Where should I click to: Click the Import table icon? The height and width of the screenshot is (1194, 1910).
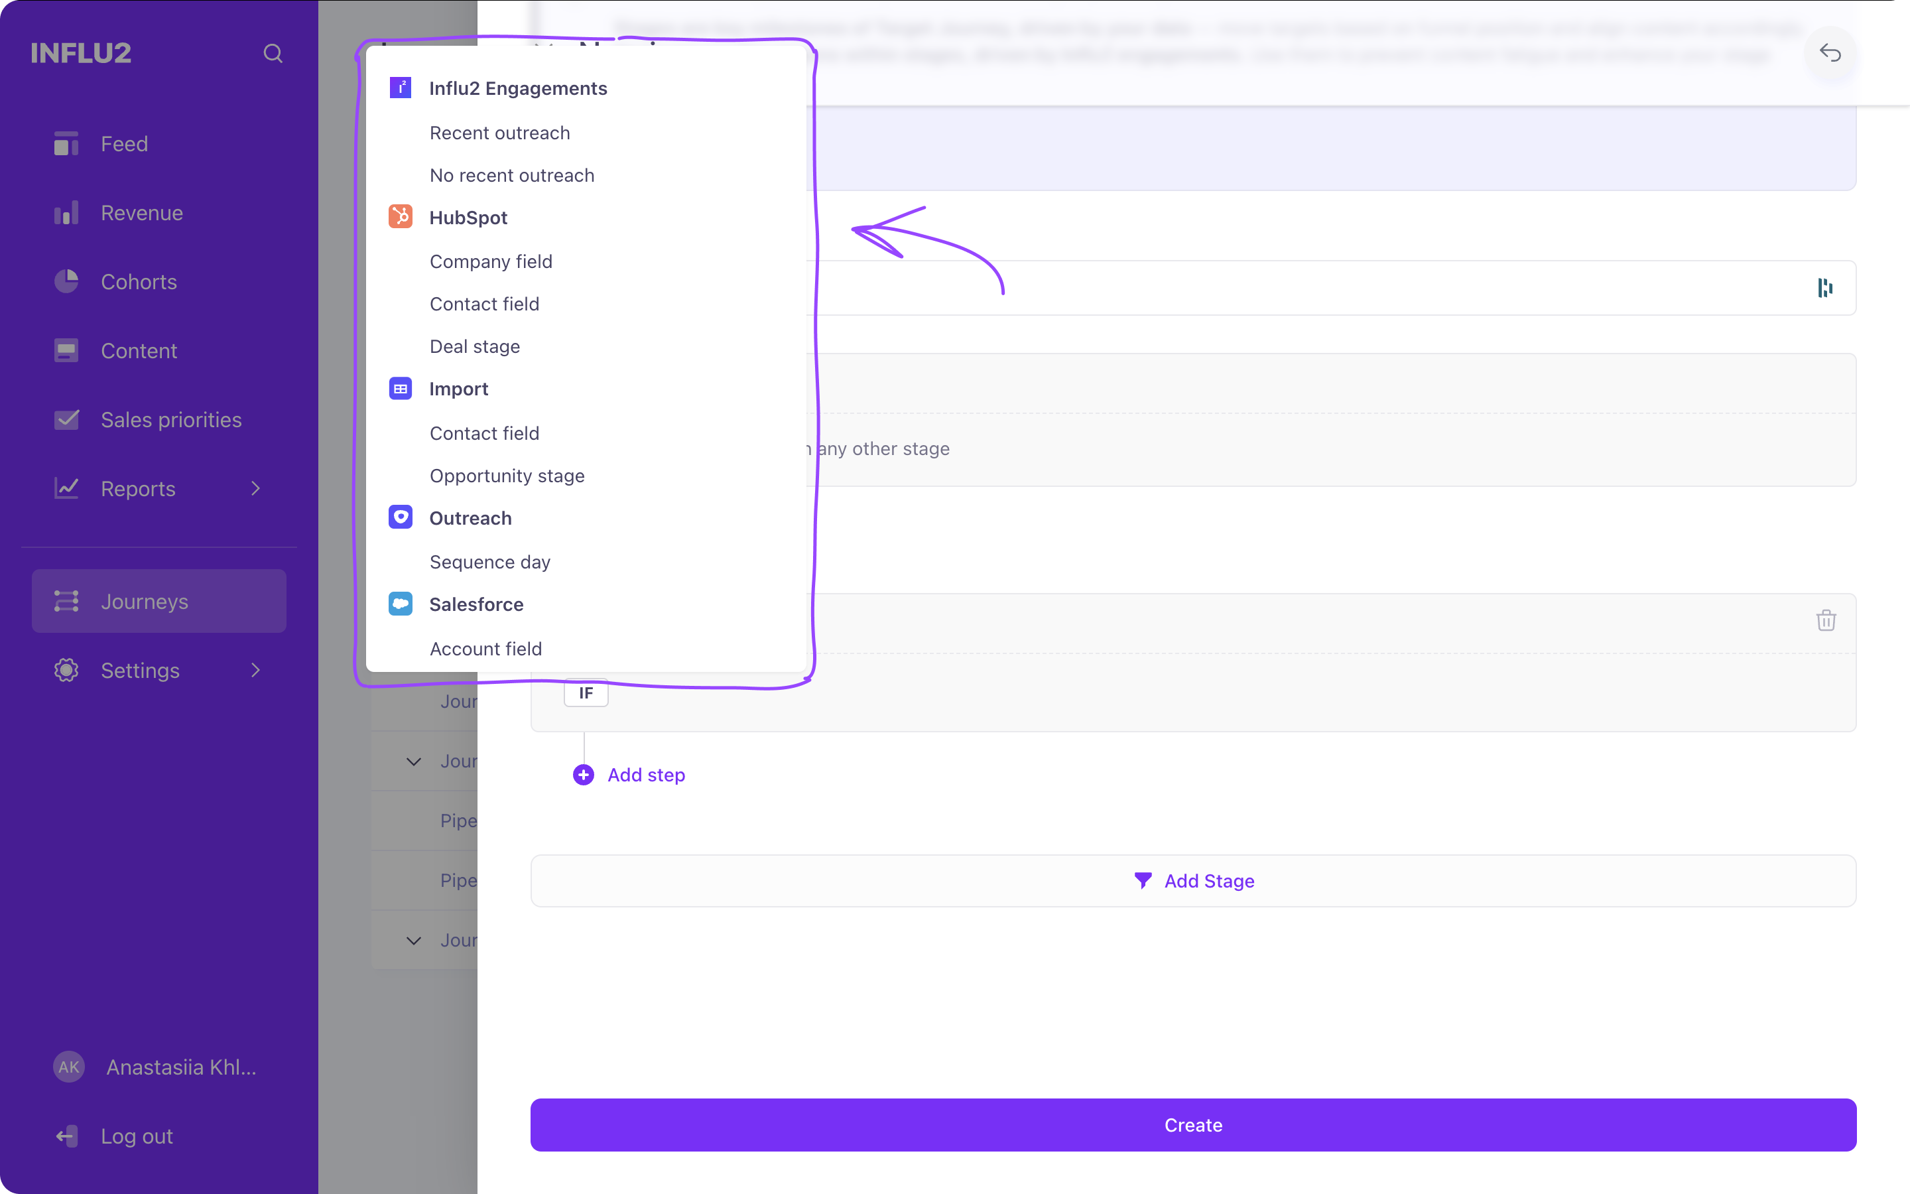[x=400, y=389]
